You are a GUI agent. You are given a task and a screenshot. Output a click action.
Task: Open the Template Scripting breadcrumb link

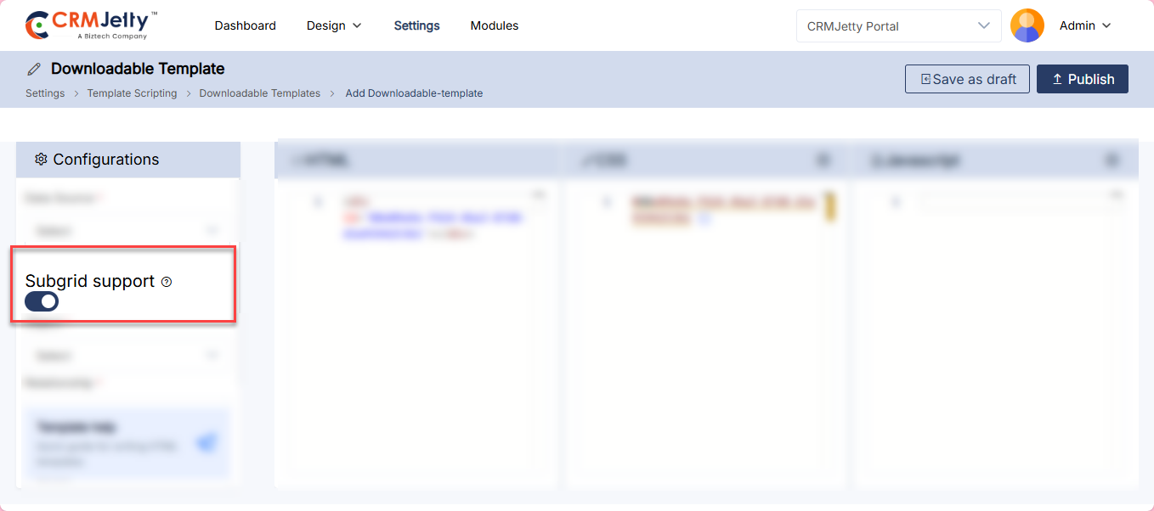point(132,93)
